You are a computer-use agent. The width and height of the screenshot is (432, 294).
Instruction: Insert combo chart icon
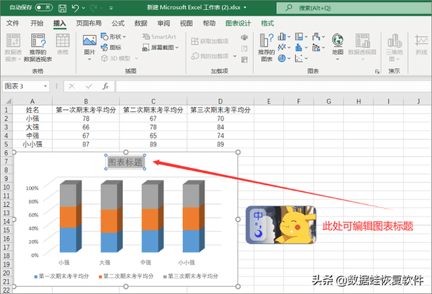(x=316, y=47)
